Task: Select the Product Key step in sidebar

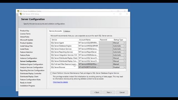Action: click(25, 31)
